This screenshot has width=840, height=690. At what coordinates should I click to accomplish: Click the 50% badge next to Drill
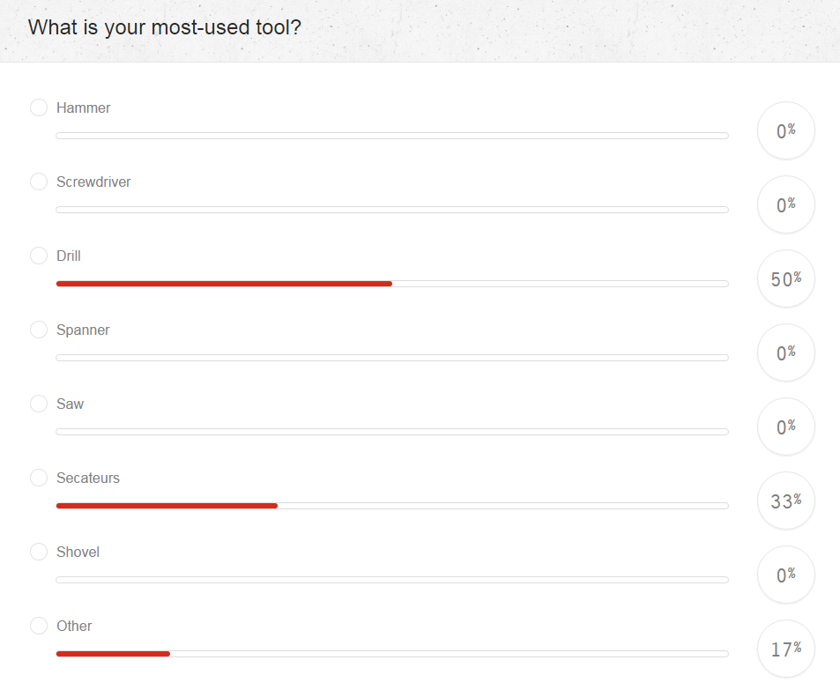[x=785, y=278]
